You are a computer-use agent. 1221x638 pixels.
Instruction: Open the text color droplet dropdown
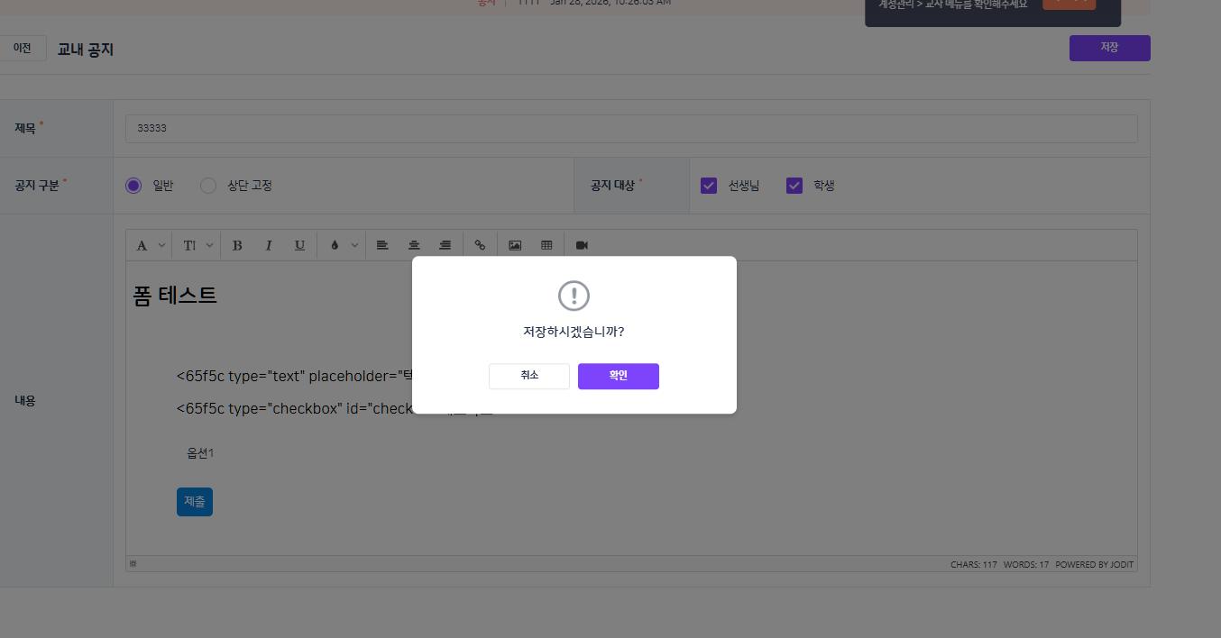[354, 245]
